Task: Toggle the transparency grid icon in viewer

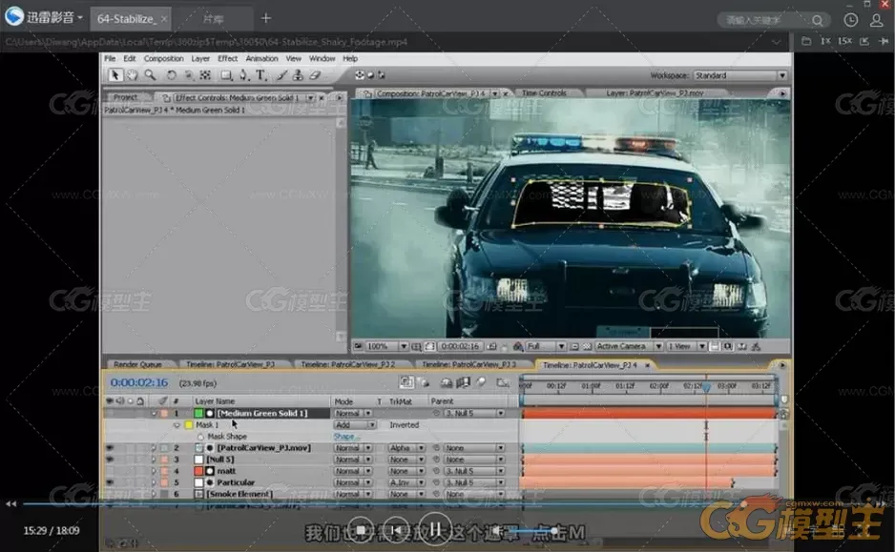Action: [x=587, y=346]
